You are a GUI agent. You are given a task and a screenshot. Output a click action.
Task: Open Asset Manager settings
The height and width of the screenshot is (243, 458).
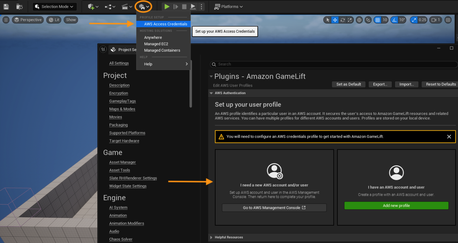pos(122,162)
